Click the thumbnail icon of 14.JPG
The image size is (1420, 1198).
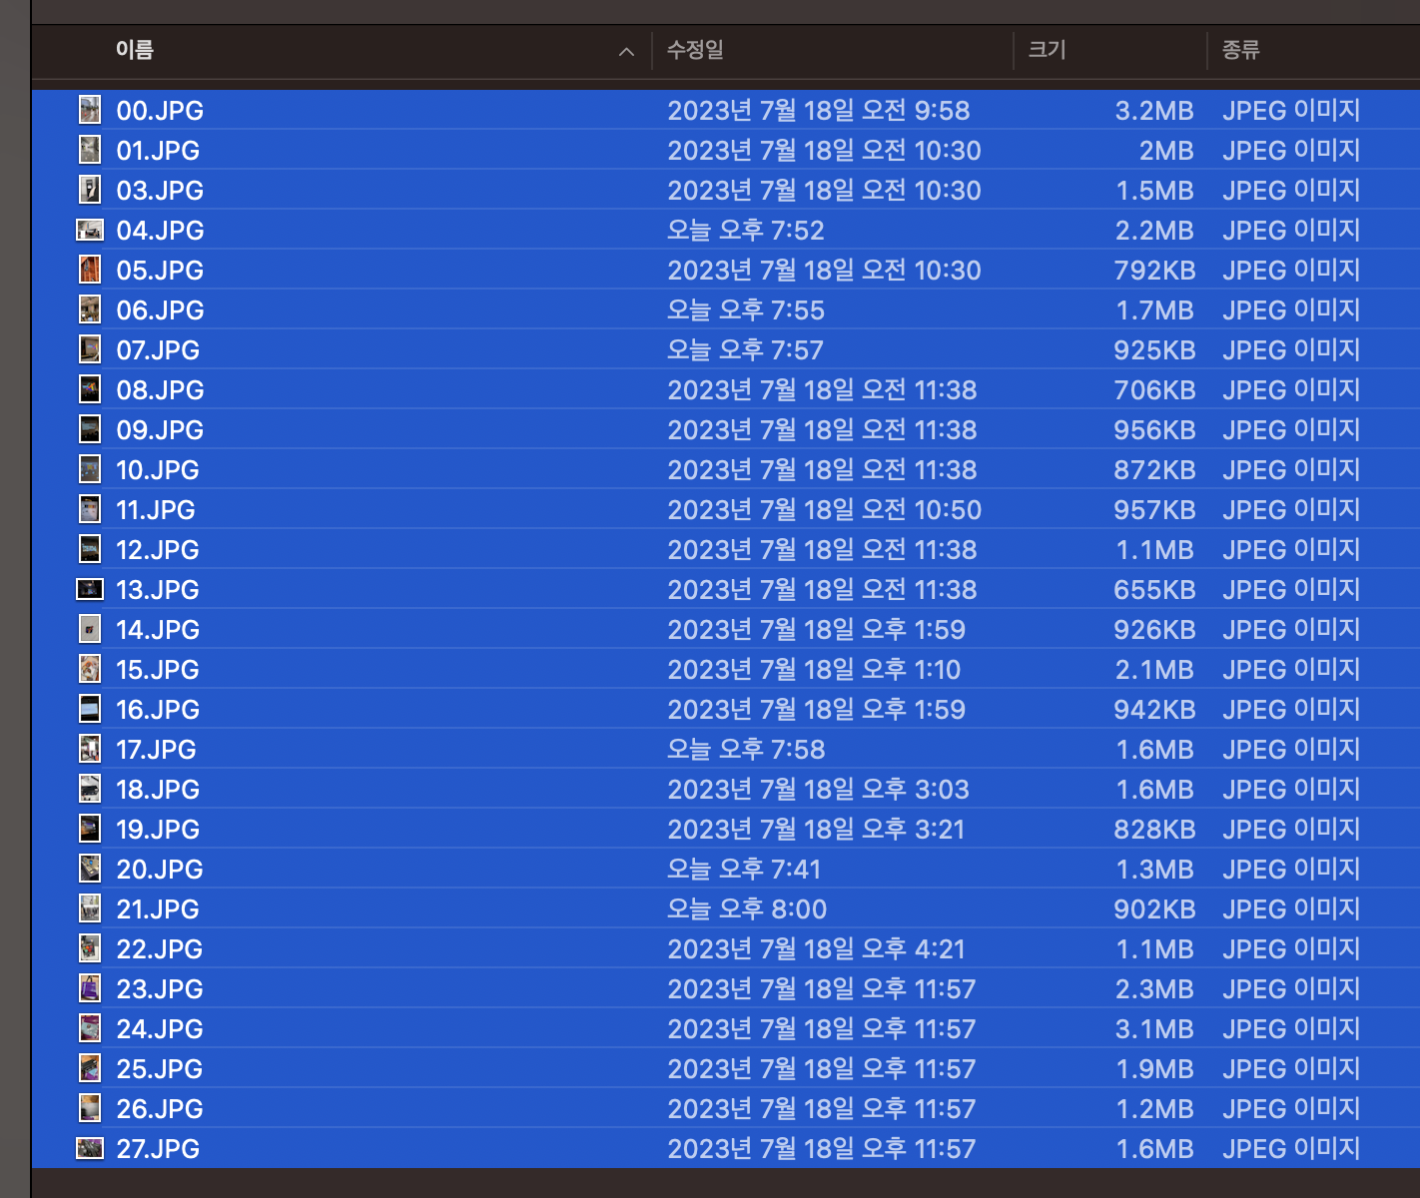90,629
